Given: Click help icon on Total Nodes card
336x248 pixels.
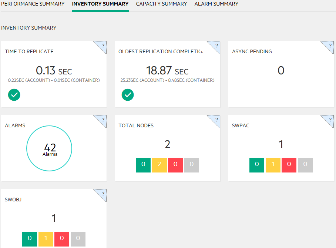Looking at the screenshot, I should pos(216,120).
